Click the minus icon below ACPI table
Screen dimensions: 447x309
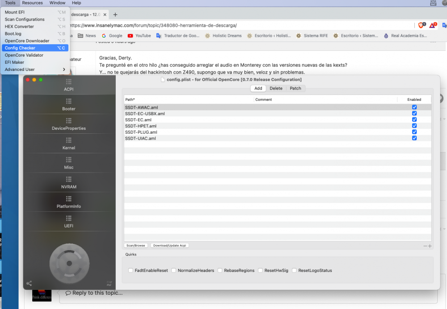click(x=426, y=246)
